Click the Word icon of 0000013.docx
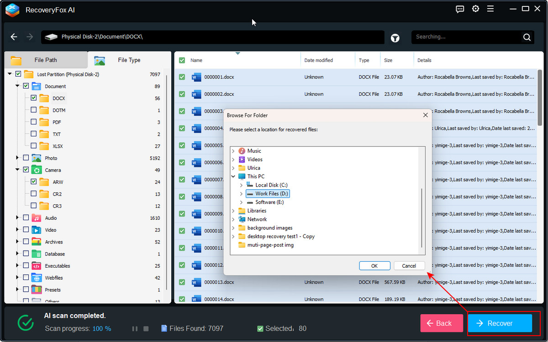This screenshot has height=342, width=548. pos(197,282)
